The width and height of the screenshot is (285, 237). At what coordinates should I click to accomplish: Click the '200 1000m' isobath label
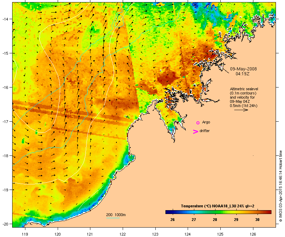pyautogui.click(x=116, y=215)
